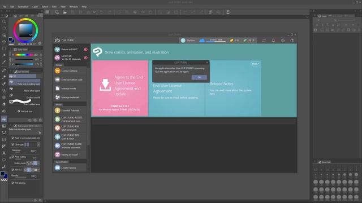The height and width of the screenshot is (203, 362).
Task: Click the Clip Studio logo icon in command bar
Action: 210,12
